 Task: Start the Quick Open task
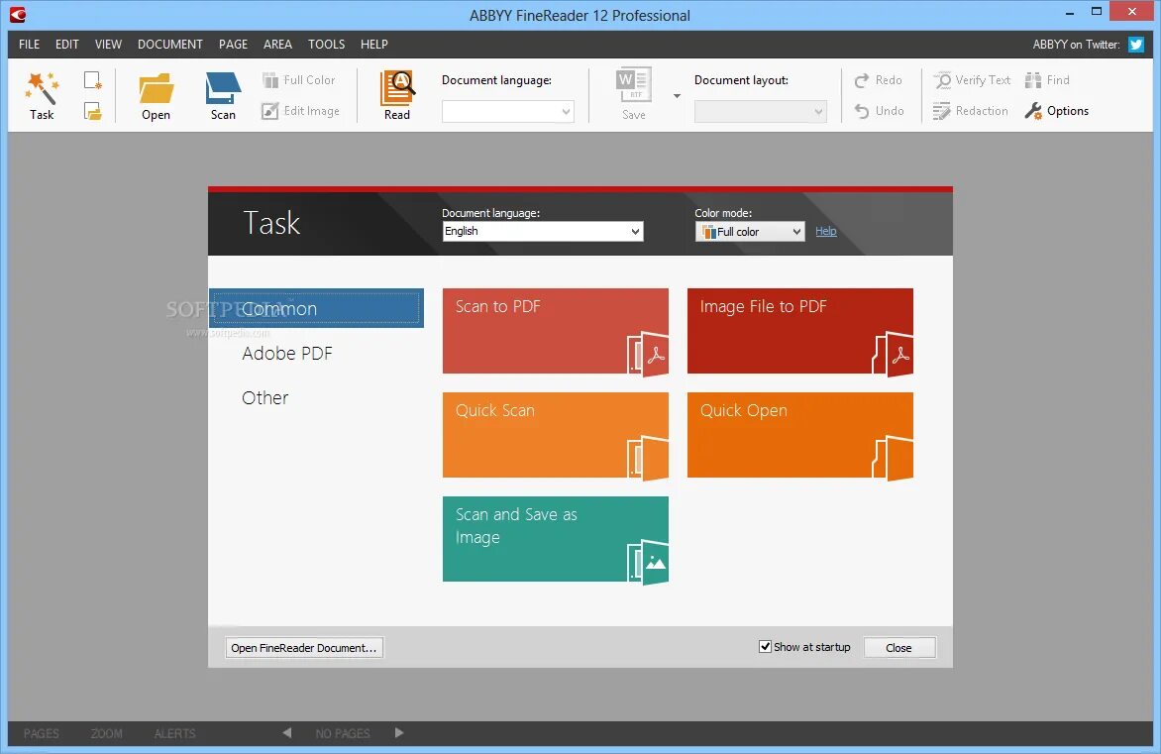[x=800, y=435]
